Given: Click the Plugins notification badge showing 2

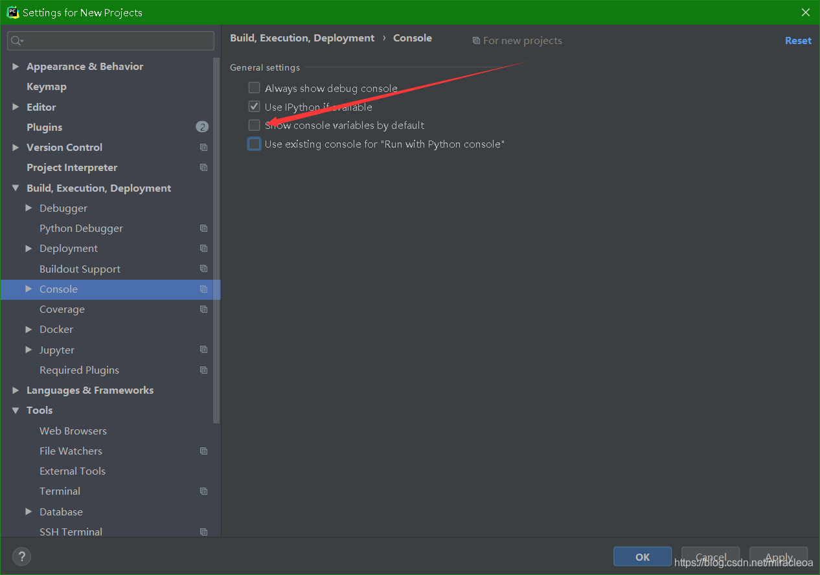Looking at the screenshot, I should click(202, 127).
